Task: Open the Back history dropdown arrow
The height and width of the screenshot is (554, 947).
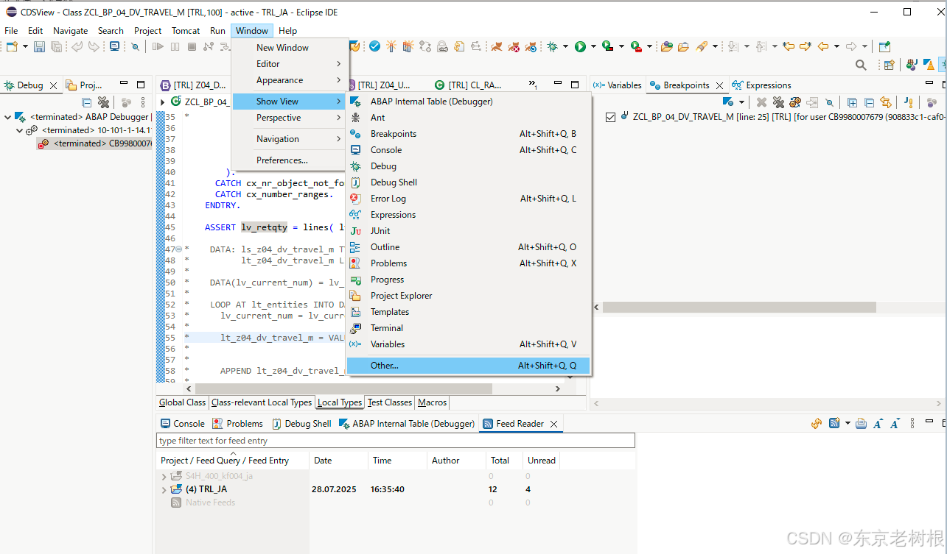Action: pos(836,46)
